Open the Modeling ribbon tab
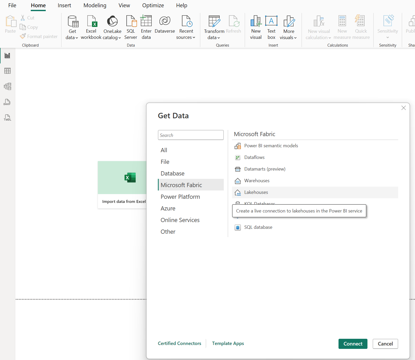Viewport: 415px width, 360px height. click(95, 5)
